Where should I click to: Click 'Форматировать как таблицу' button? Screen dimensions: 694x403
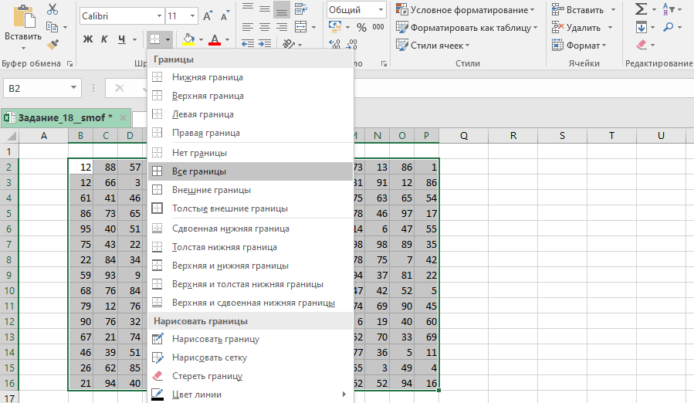click(x=467, y=28)
